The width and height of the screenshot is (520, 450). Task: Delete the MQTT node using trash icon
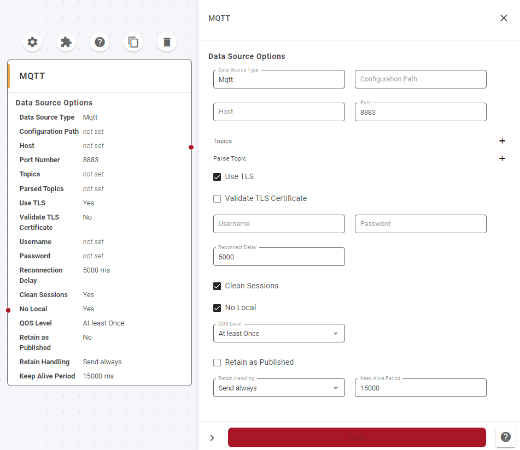(167, 42)
